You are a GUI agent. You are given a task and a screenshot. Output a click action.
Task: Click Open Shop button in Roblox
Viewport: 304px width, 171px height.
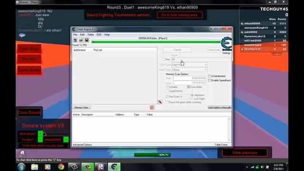29,48
